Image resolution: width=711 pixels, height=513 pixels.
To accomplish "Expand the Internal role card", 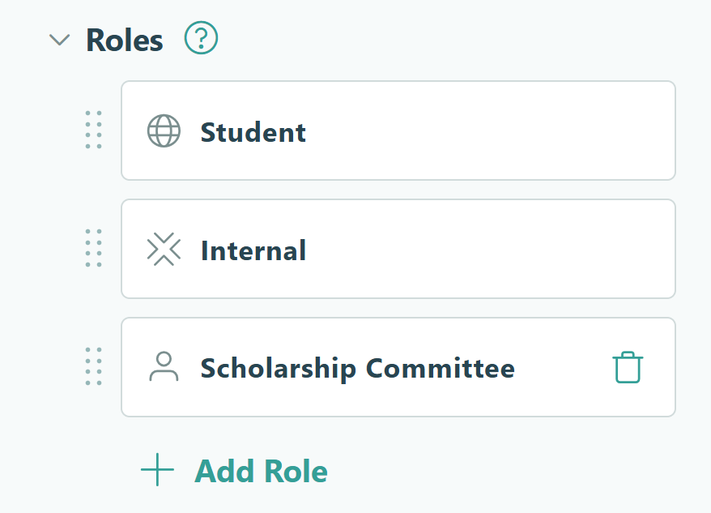I will [398, 250].
